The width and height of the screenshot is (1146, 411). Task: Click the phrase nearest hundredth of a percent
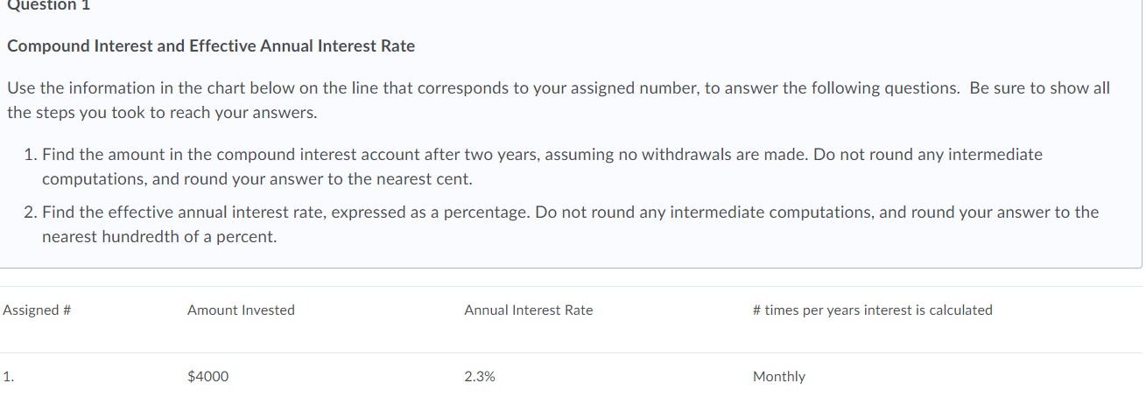click(x=159, y=237)
